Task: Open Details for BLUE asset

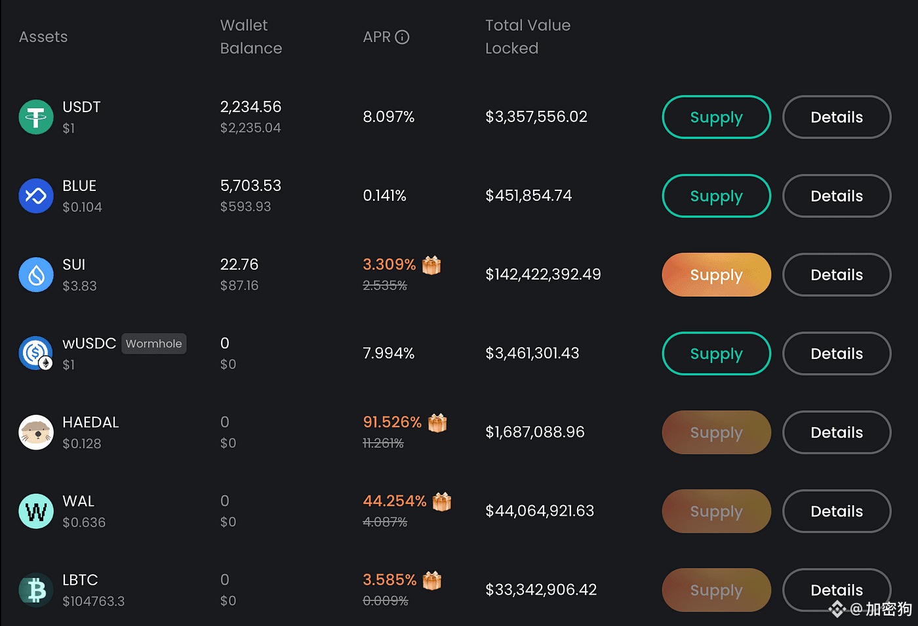Action: click(837, 196)
